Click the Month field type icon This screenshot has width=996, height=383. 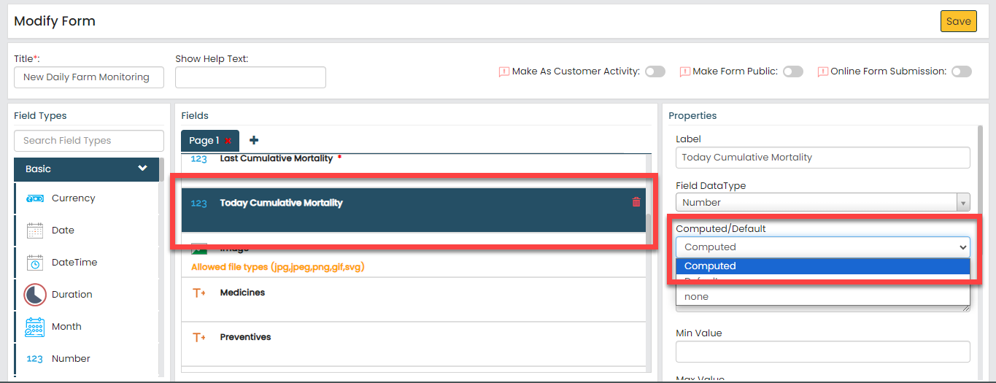pyautogui.click(x=35, y=327)
